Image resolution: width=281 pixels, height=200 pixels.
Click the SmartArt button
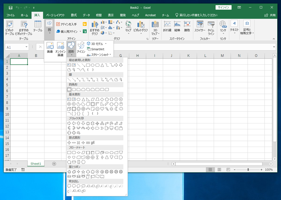[97, 49]
